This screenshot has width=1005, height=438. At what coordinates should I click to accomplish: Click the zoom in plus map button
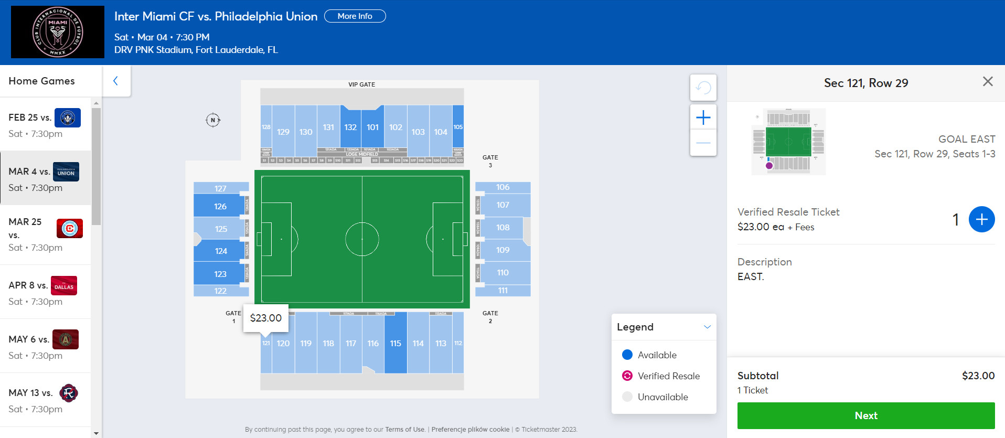pyautogui.click(x=703, y=117)
